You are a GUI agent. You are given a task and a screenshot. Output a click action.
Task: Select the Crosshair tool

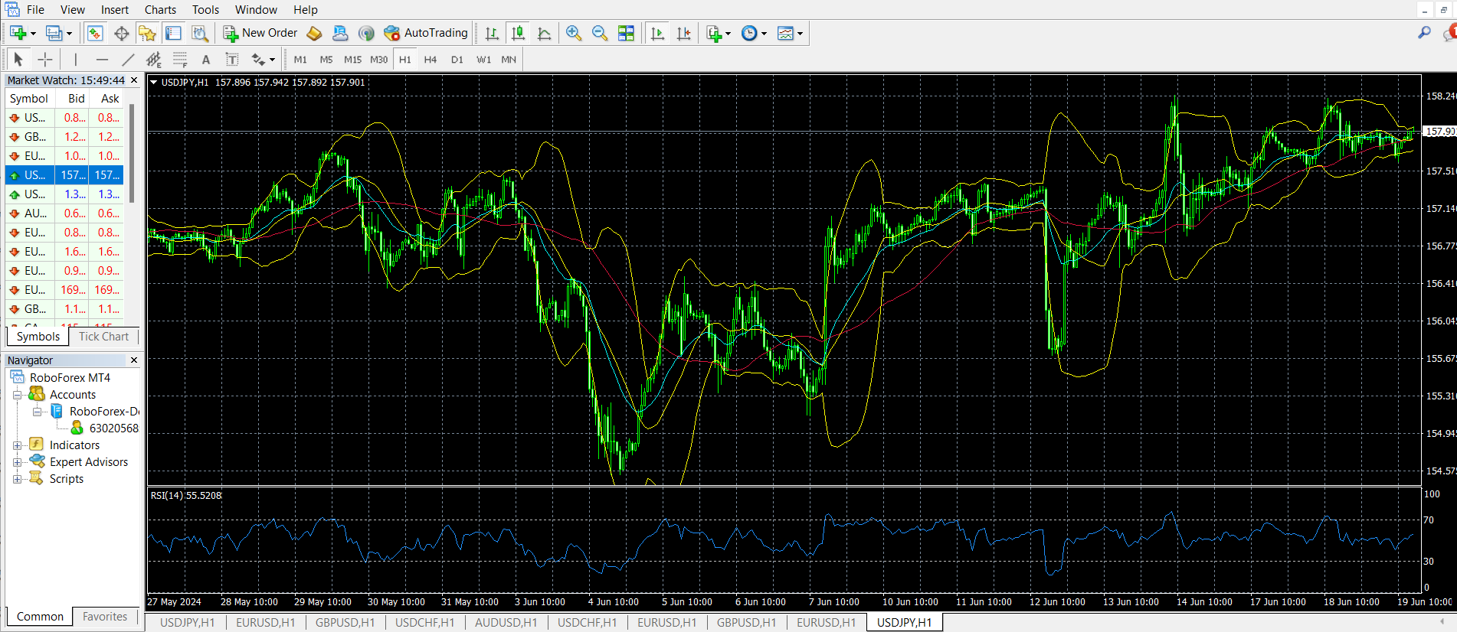45,59
